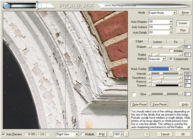Click right arrow of Sharpen slider
The width and height of the screenshot is (193, 139).
coord(179,47)
